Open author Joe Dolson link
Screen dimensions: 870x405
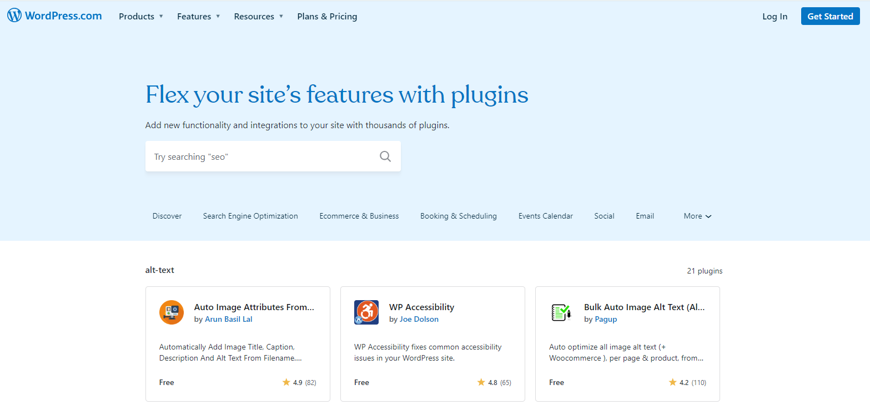419,319
